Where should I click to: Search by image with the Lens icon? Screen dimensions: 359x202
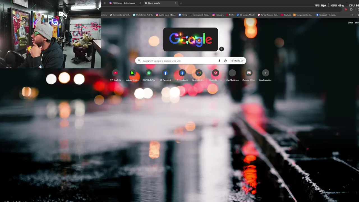pyautogui.click(x=225, y=61)
